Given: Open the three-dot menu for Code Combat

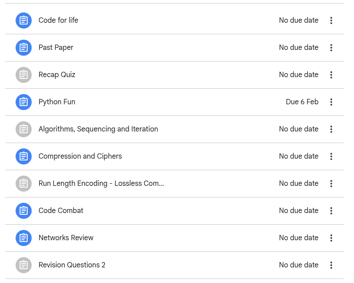Looking at the screenshot, I should (331, 211).
